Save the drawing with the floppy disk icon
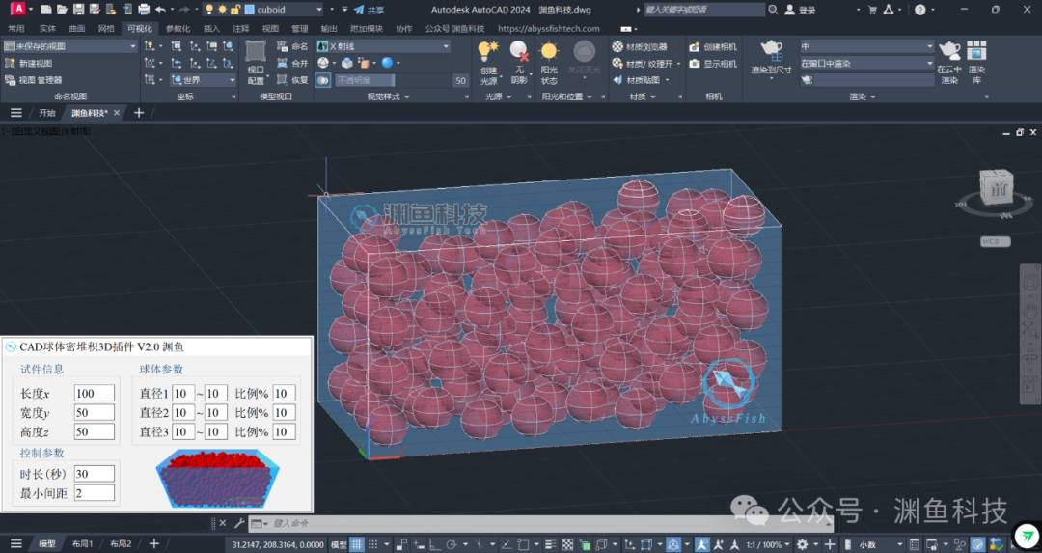The image size is (1042, 553). click(78, 10)
